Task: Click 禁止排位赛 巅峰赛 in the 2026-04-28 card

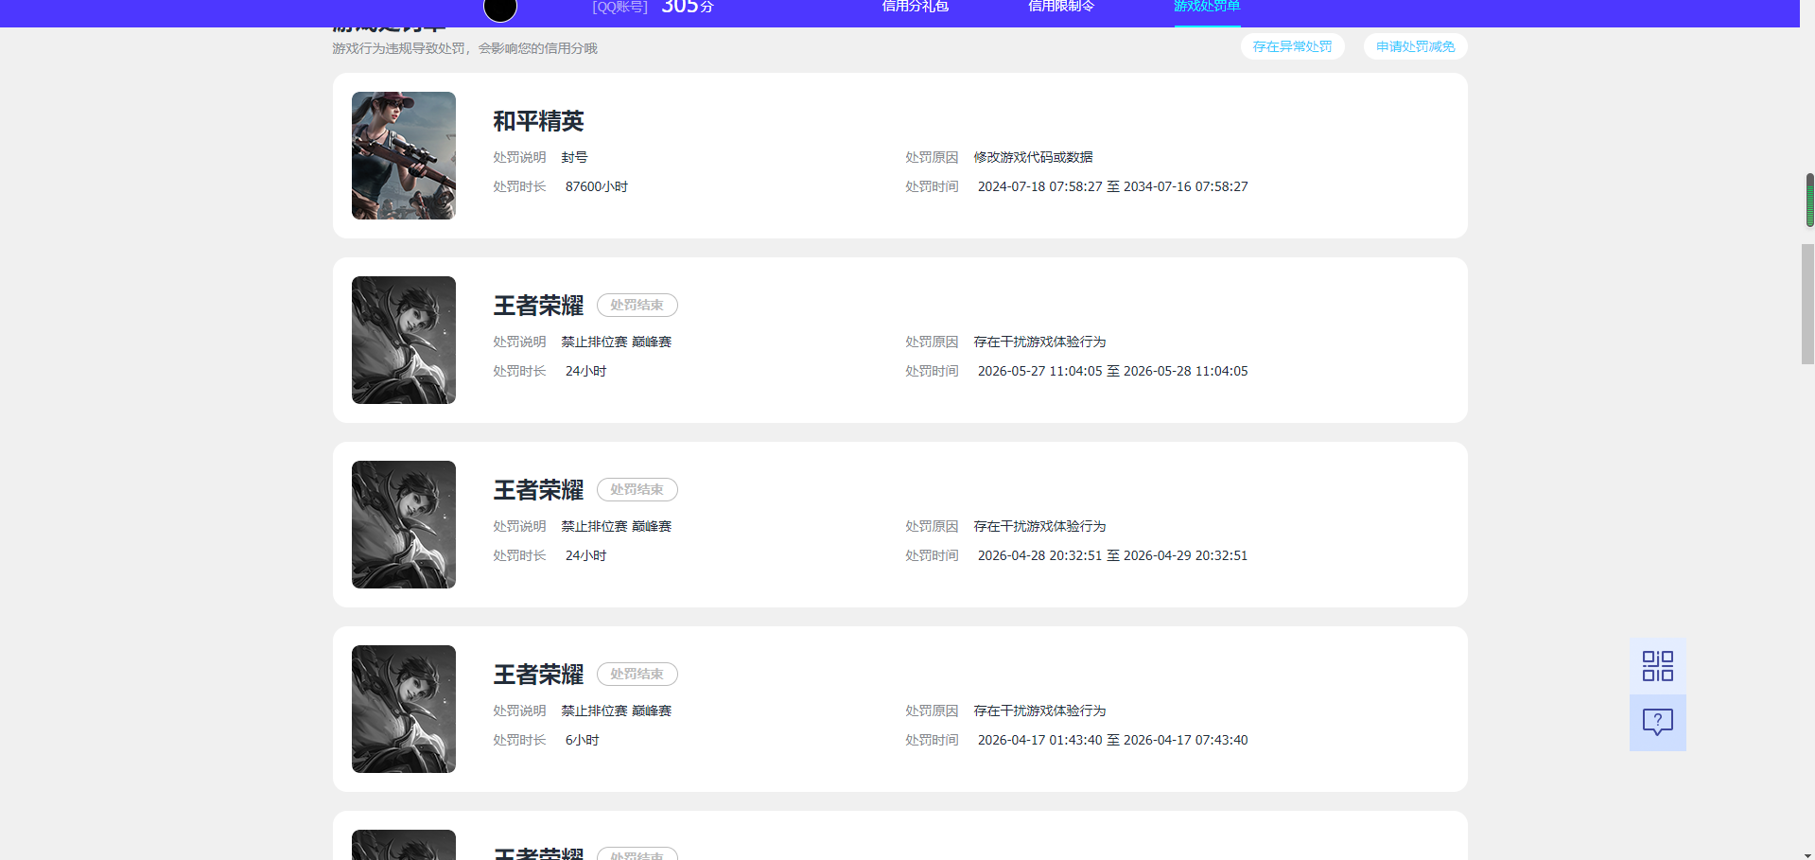Action: pos(617,526)
